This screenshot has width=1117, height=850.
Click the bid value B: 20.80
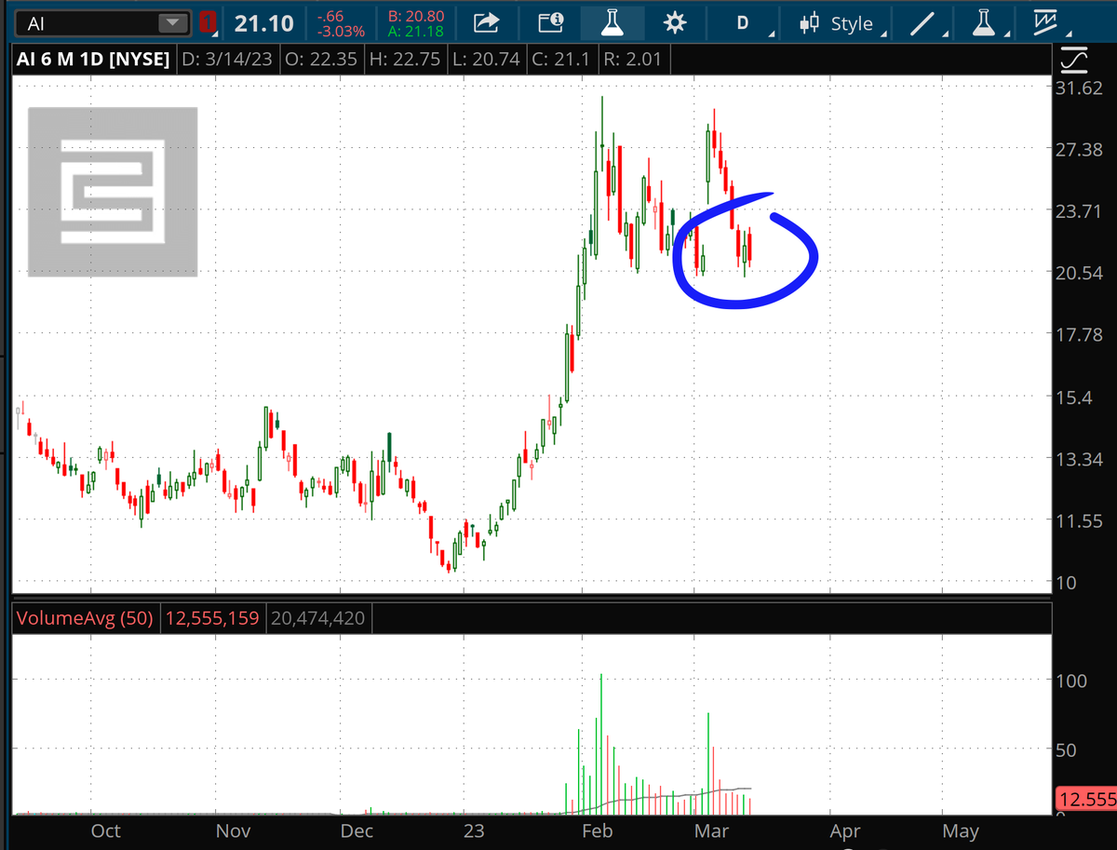(415, 16)
